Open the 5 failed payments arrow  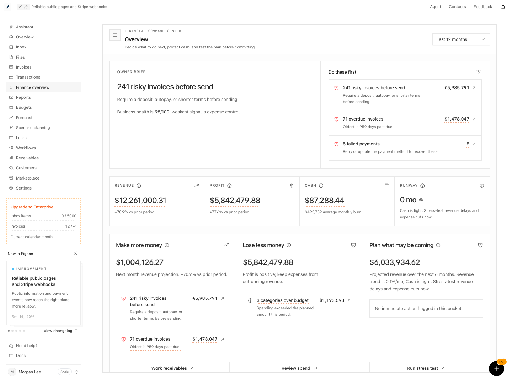coord(474,144)
